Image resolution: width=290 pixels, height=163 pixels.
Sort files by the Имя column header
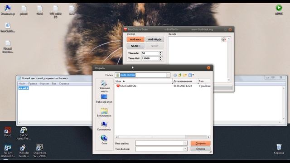click(144, 81)
